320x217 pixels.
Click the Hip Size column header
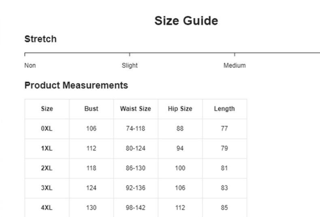[180, 109]
